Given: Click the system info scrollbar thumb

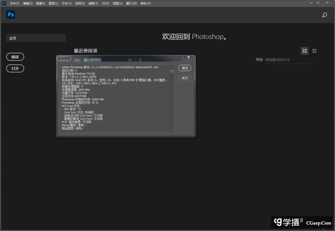Looking at the screenshot, I should click(x=172, y=71).
